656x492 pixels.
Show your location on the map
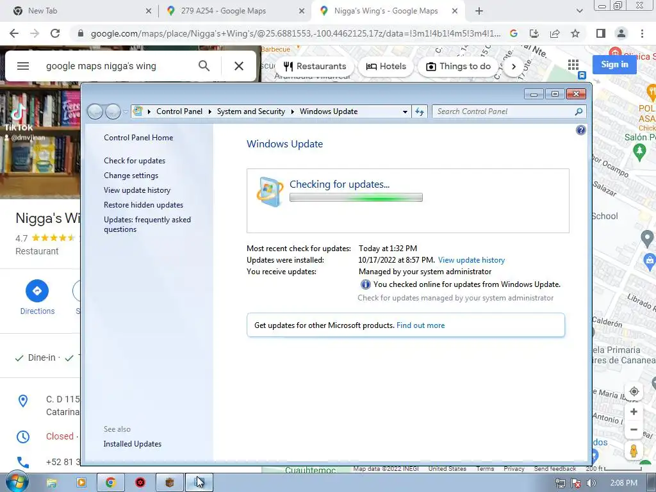(634, 391)
